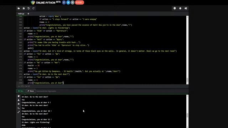The height and width of the screenshot is (128, 228).
Task: Switch to the main.py tab
Action: click(x=21, y=14)
